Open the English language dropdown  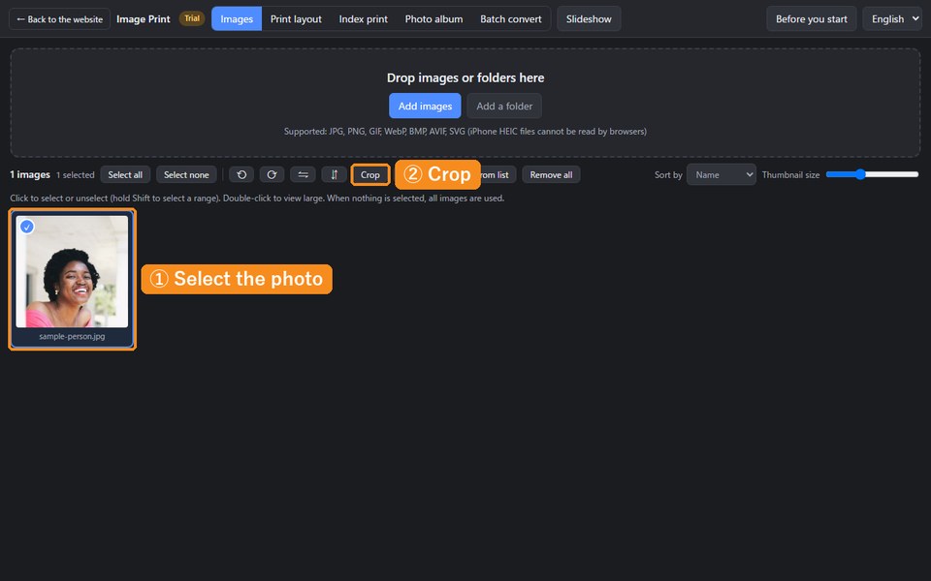(892, 19)
